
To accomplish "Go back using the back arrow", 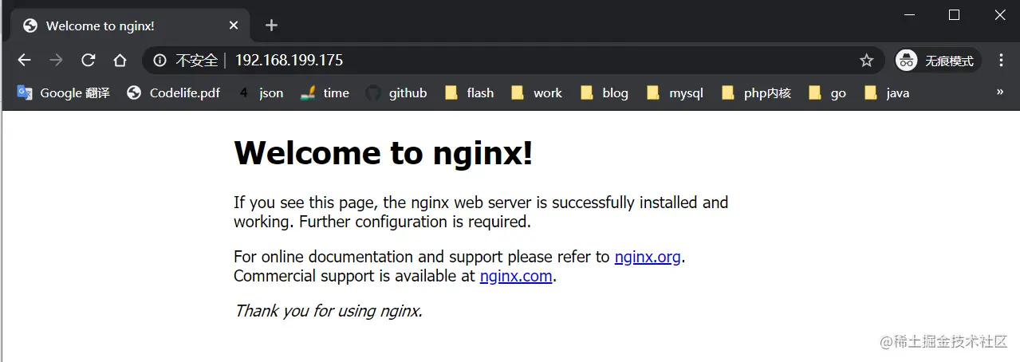I will (25, 61).
